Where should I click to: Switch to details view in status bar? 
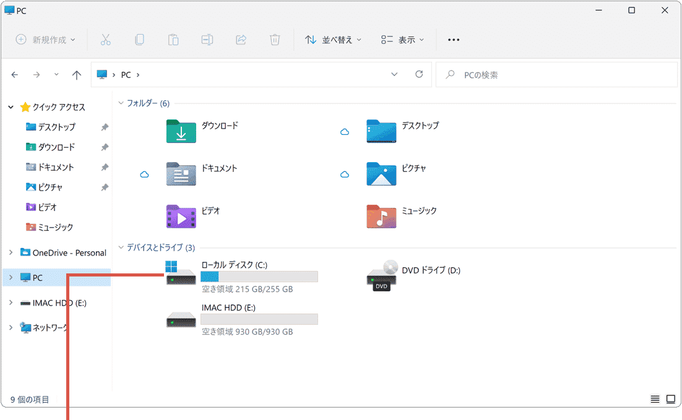pyautogui.click(x=655, y=400)
